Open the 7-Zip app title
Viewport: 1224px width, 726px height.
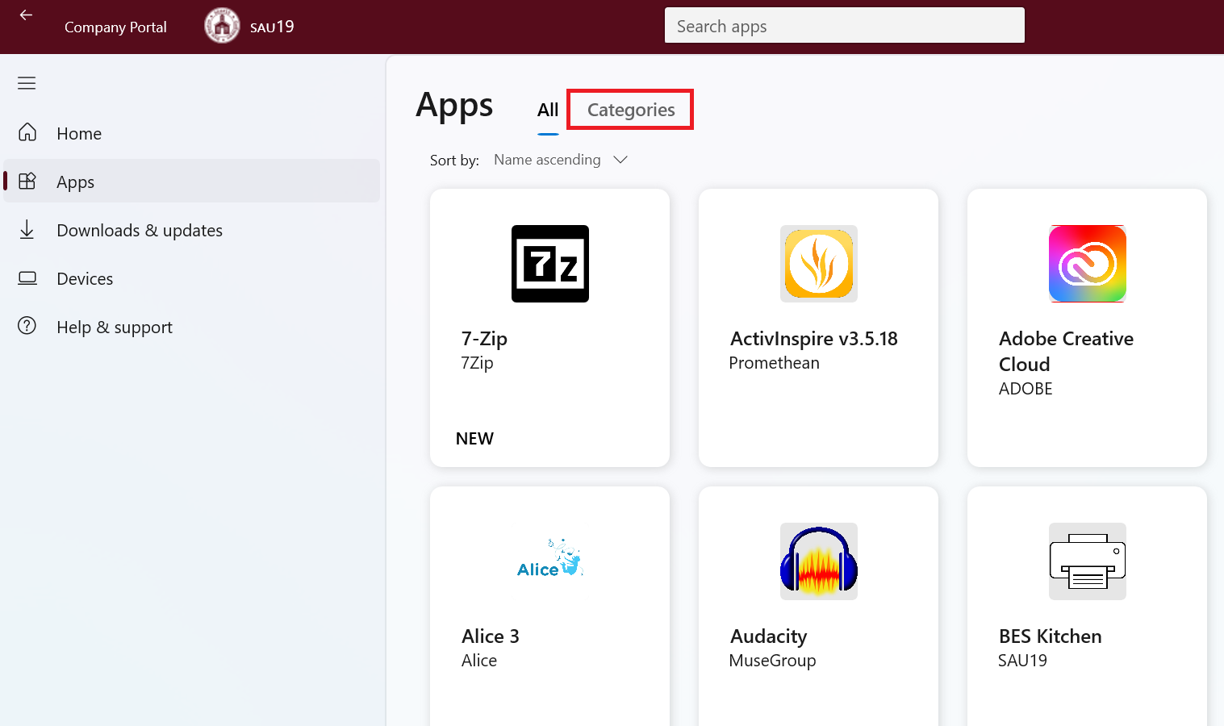(484, 339)
